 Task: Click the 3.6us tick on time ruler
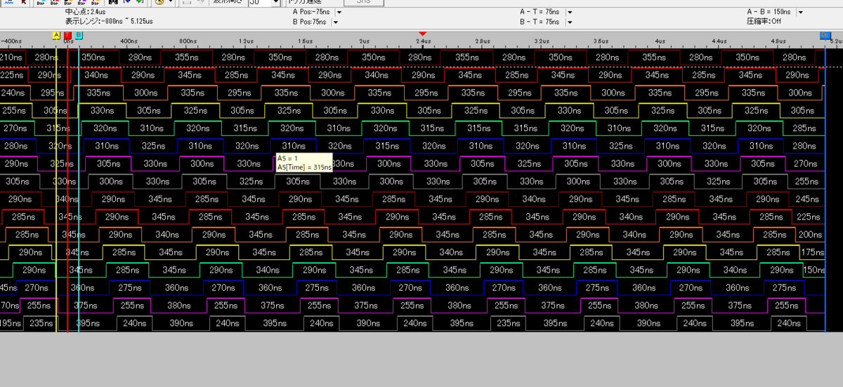click(600, 41)
